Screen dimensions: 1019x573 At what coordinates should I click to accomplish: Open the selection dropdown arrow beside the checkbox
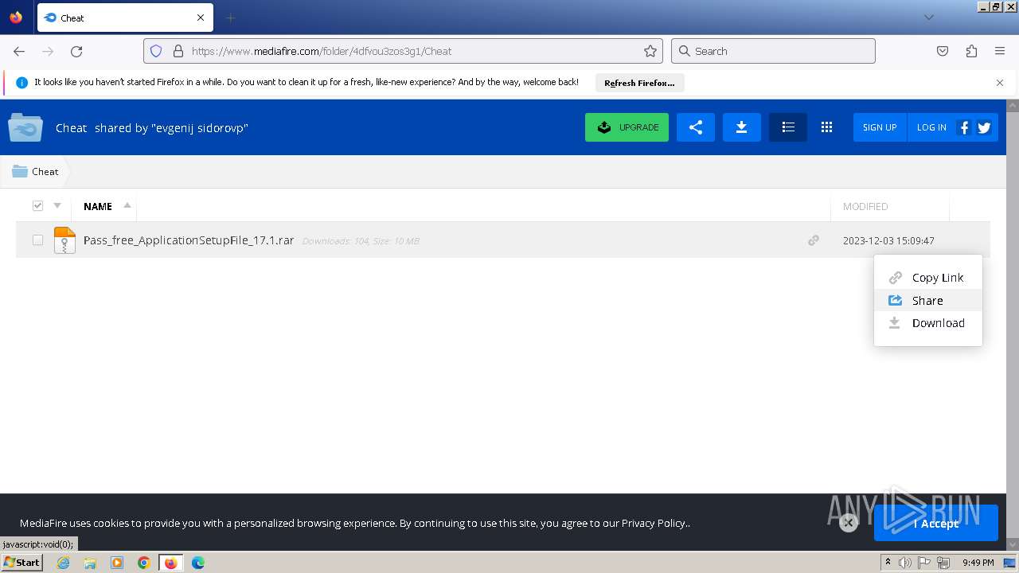tap(57, 205)
